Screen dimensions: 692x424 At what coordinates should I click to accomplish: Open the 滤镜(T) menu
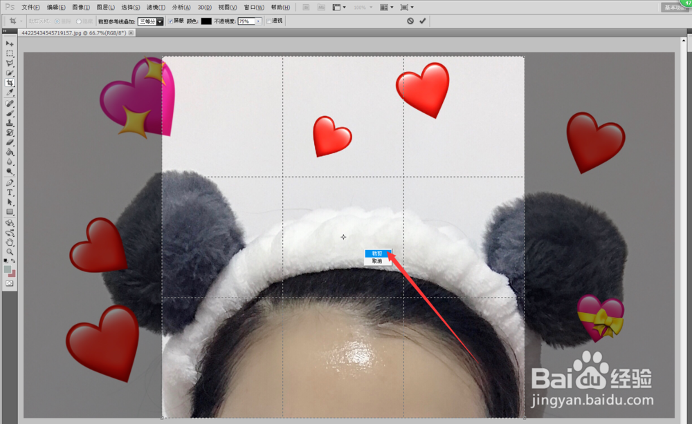click(x=156, y=8)
